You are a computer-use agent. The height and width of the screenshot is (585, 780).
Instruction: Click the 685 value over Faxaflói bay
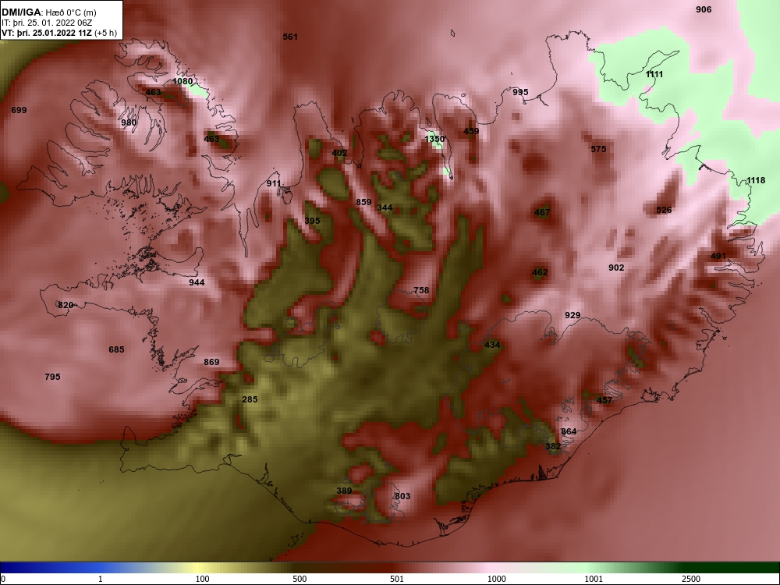click(116, 350)
